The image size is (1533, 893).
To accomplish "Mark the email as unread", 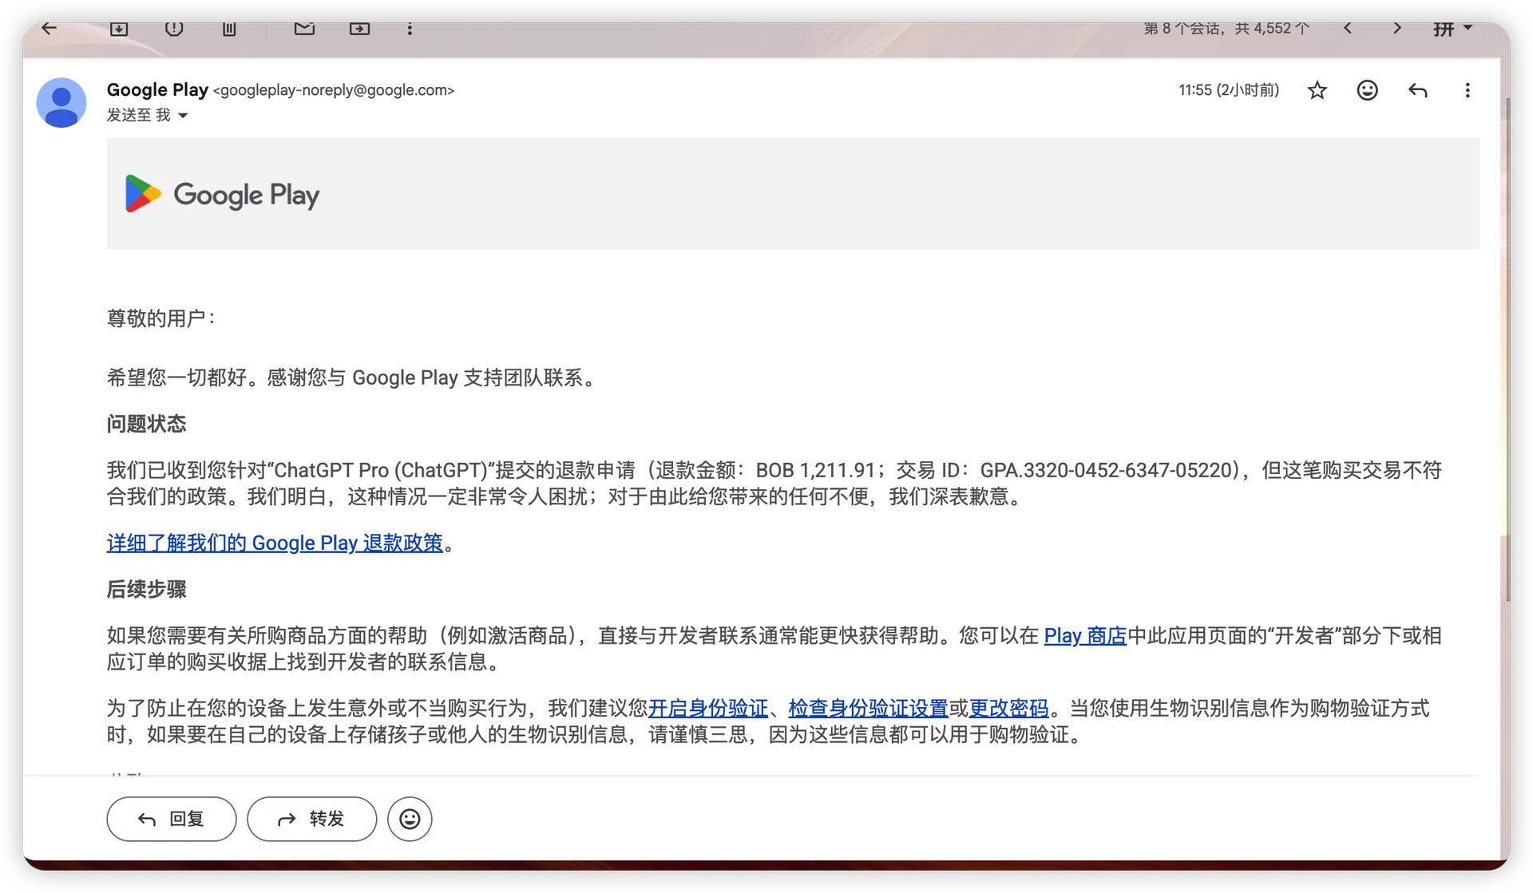I will click(304, 29).
